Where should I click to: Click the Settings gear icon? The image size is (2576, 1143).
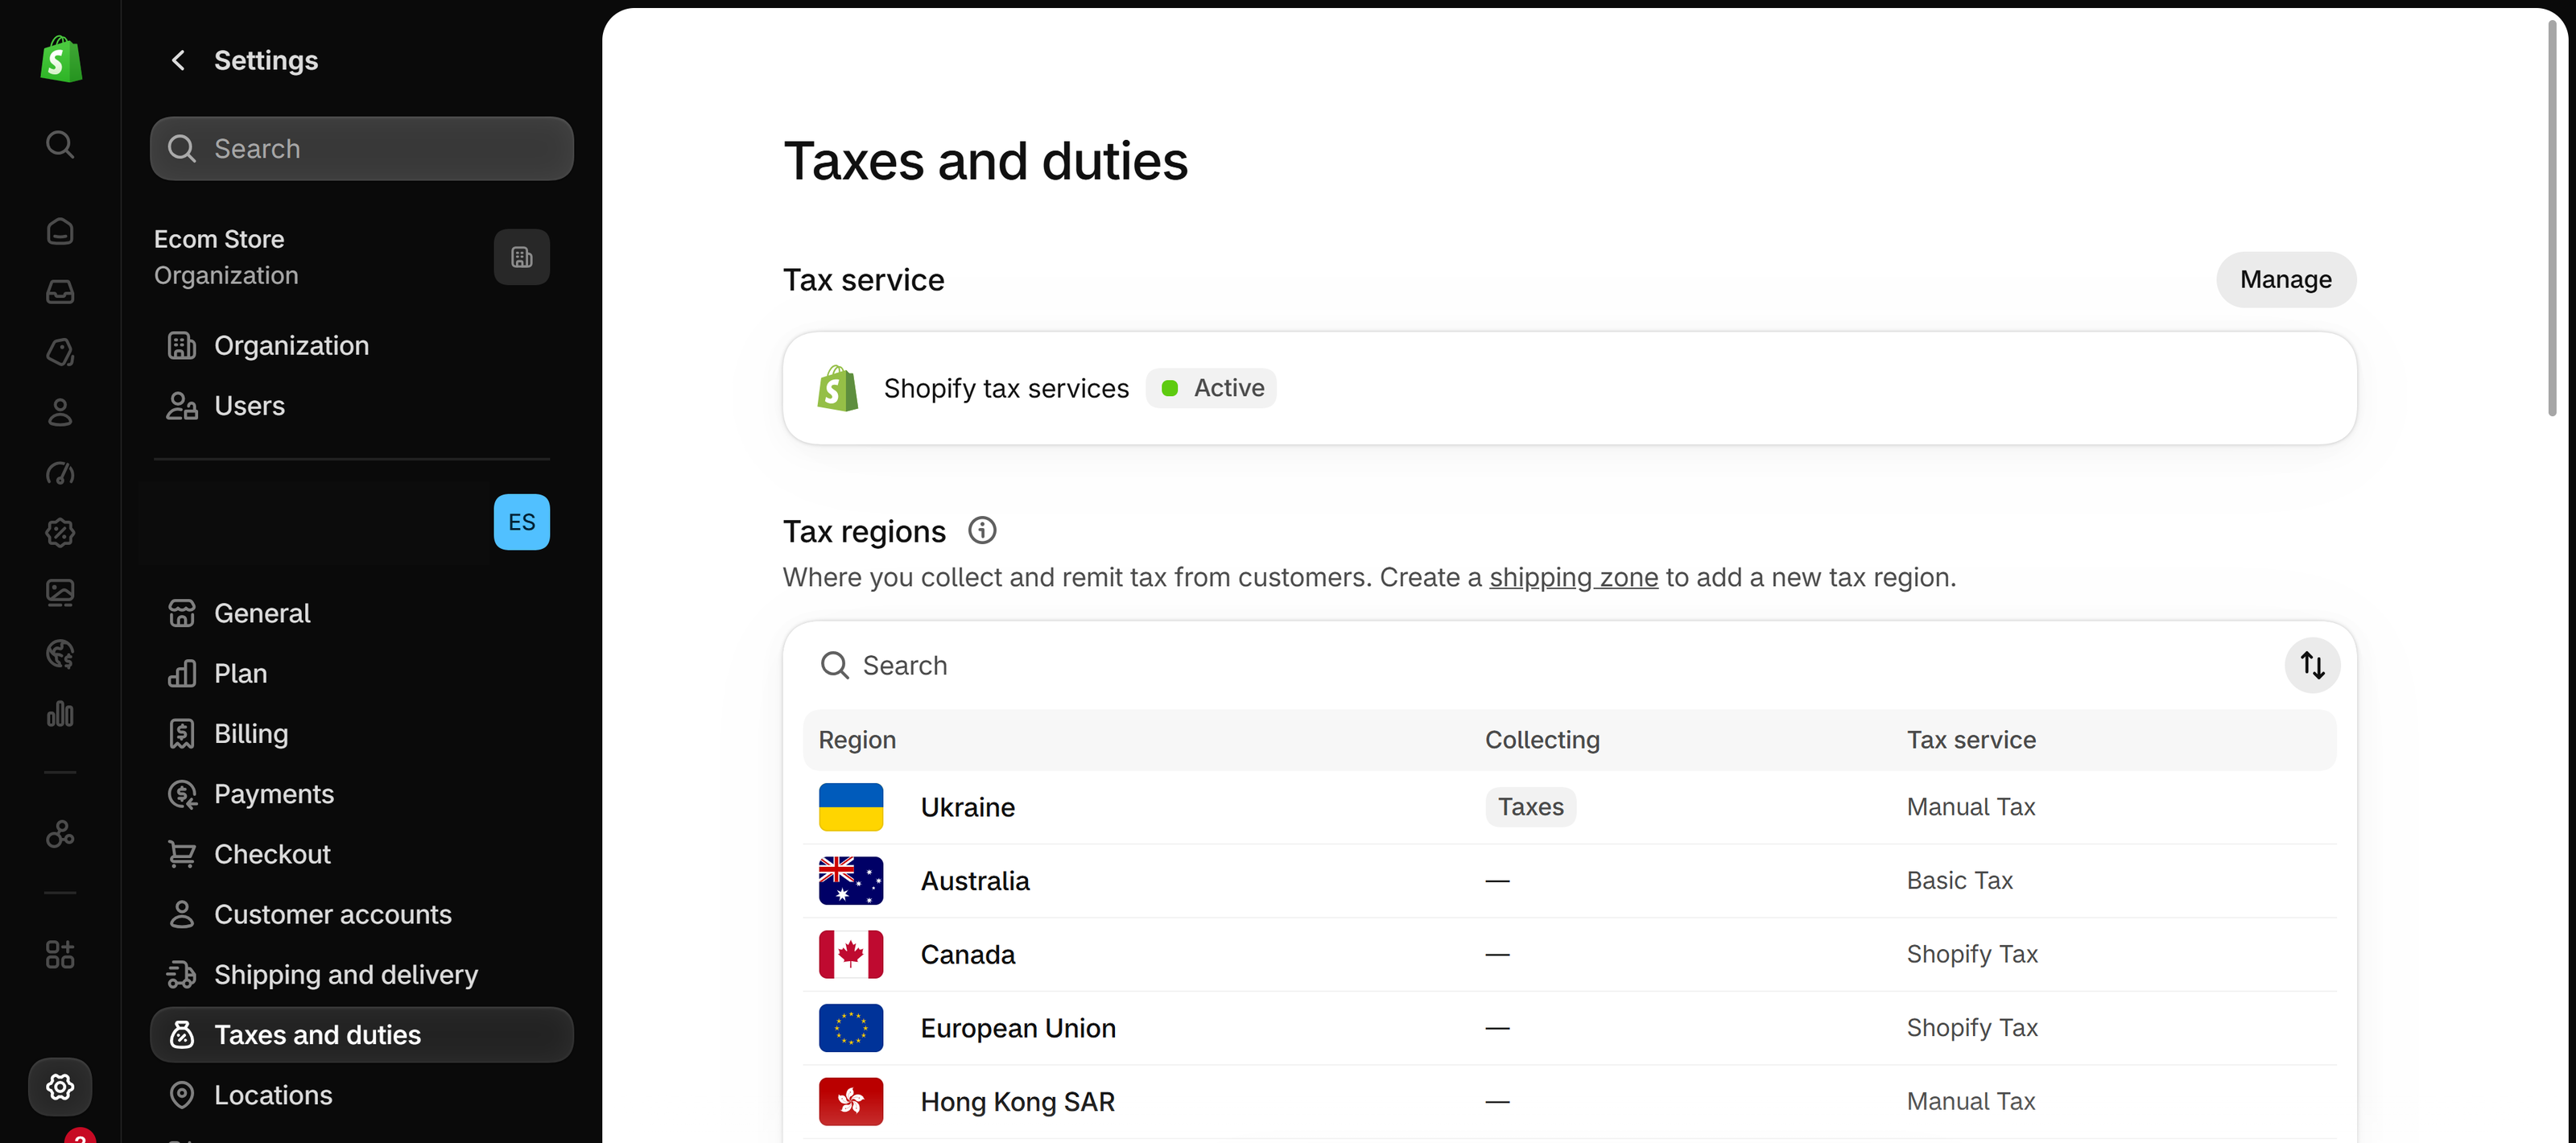(60, 1086)
